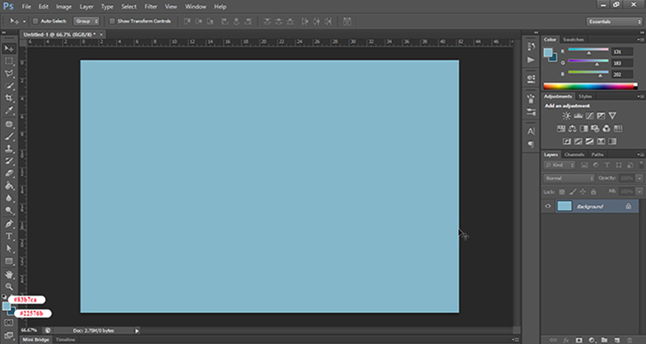Open the Mini Bridge panel tab
This screenshot has width=646, height=344.
(x=35, y=340)
